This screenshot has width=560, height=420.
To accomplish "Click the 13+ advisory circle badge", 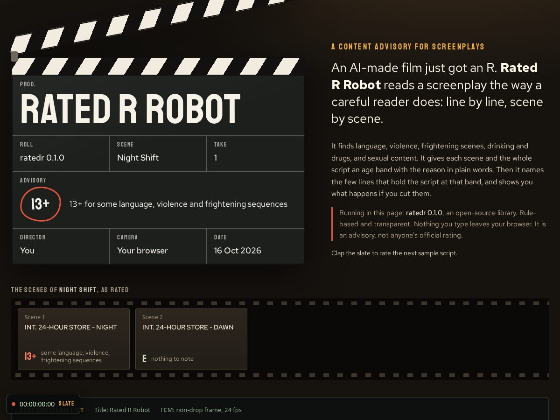I will (x=41, y=204).
